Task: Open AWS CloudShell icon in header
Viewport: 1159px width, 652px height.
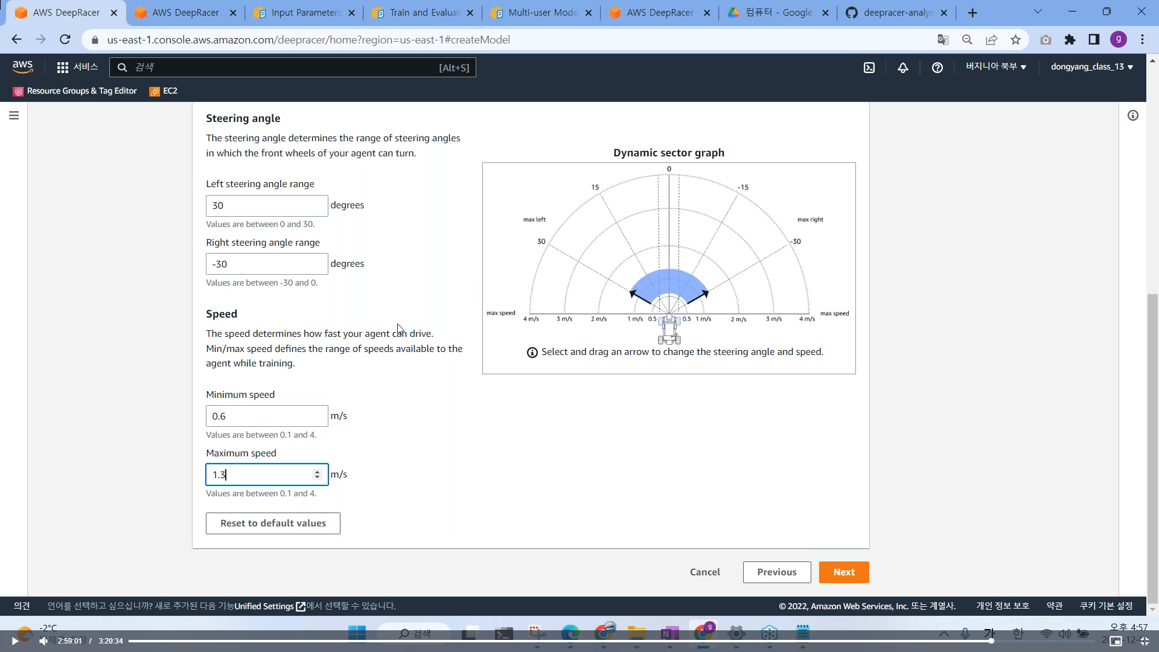Action: tap(869, 68)
